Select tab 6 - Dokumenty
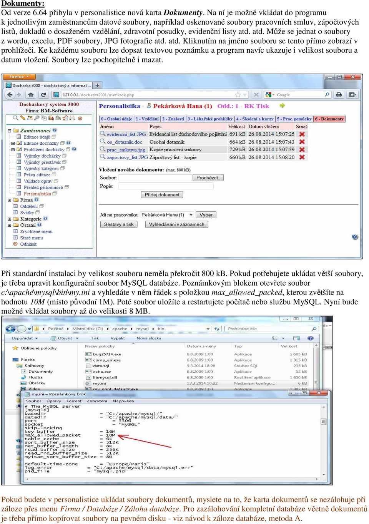This screenshot has height=524, width=369. (329, 119)
